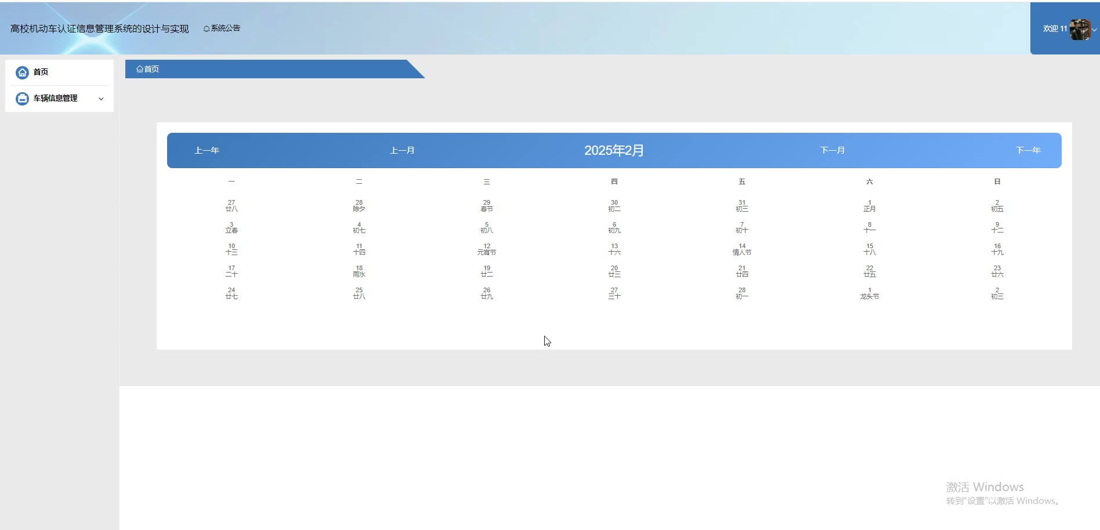Select date 11 十四
This screenshot has width=1100, height=530.
tap(359, 249)
